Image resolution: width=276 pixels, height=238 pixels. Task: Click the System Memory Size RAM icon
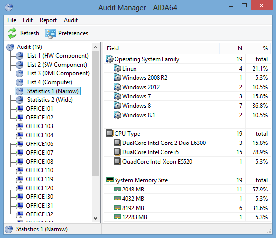(x=110, y=180)
